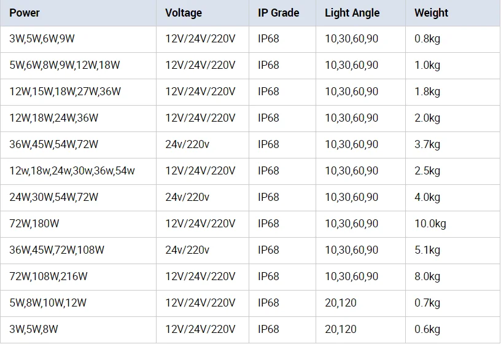Image resolution: width=501 pixels, height=344 pixels.
Task: Click the 0.8kg weight cell
Action: click(427, 39)
